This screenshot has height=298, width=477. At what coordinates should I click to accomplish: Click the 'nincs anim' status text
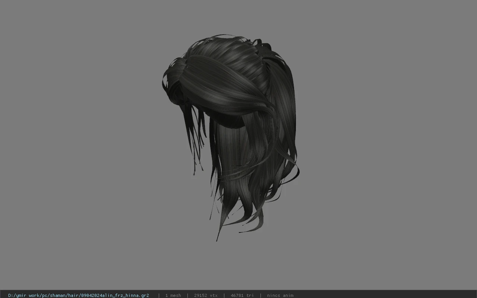280,295
